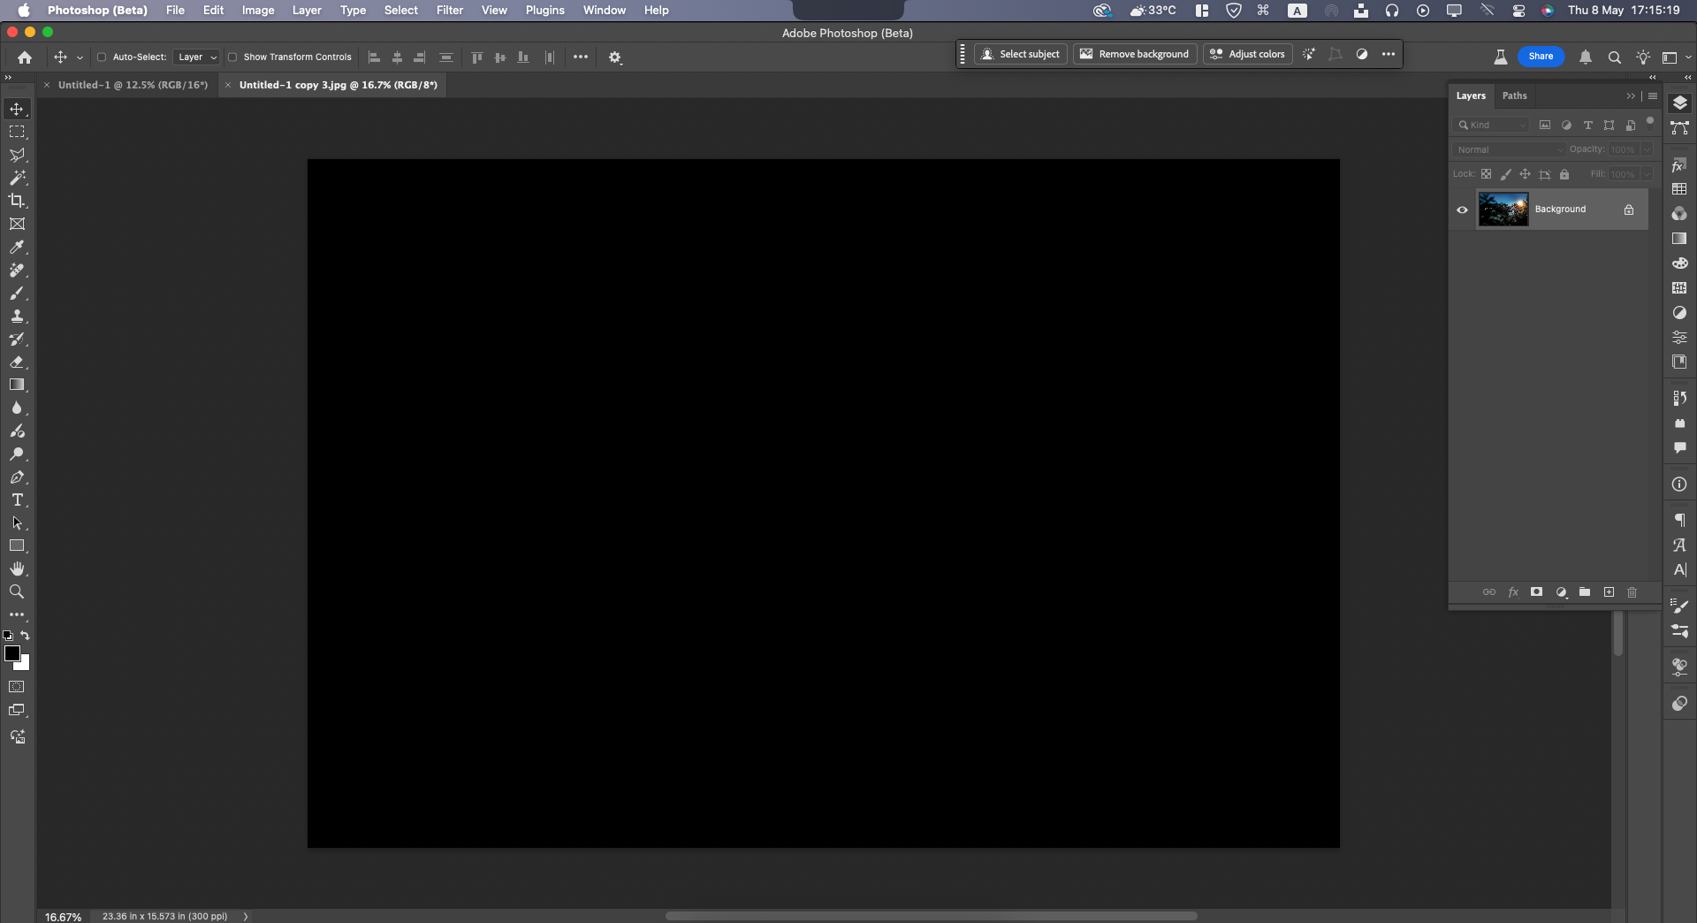Viewport: 1697px width, 923px height.
Task: Enable Show Transform Controls checkbox
Action: [x=232, y=57]
